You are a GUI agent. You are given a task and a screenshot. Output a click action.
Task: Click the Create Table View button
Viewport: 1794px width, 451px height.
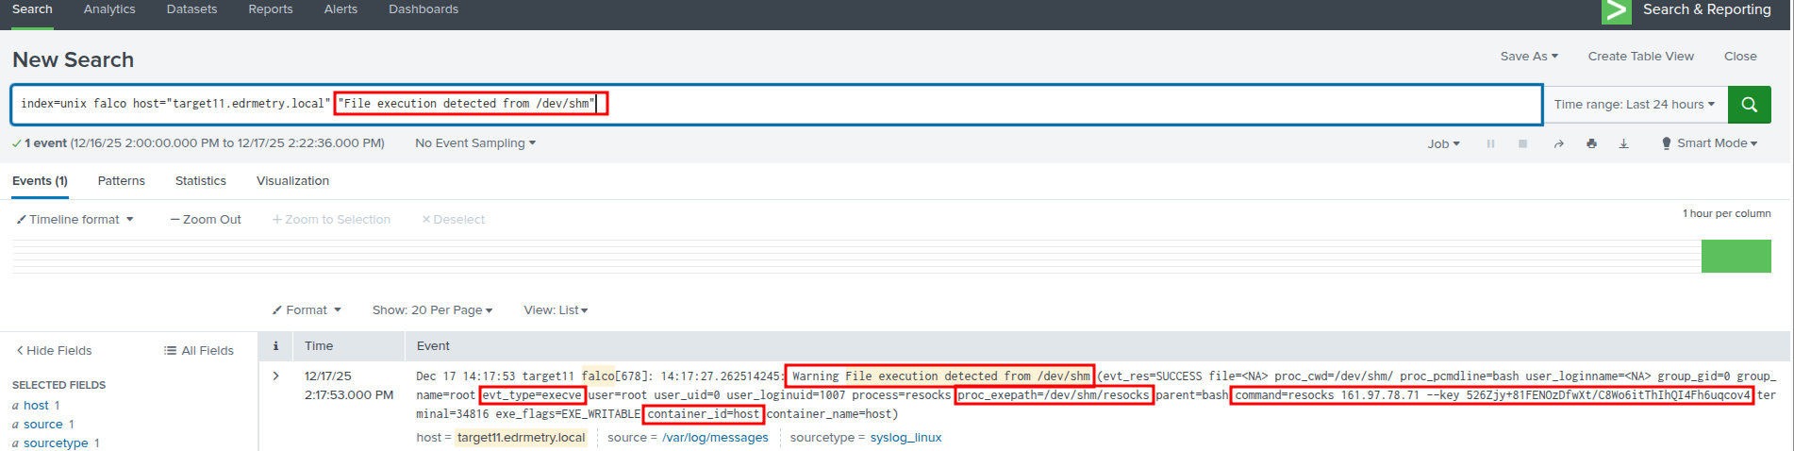(1640, 57)
